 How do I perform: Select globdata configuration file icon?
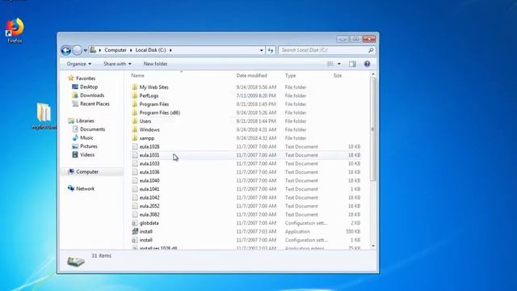pyautogui.click(x=135, y=223)
